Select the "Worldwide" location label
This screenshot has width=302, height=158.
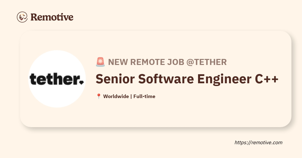pyautogui.click(x=116, y=96)
